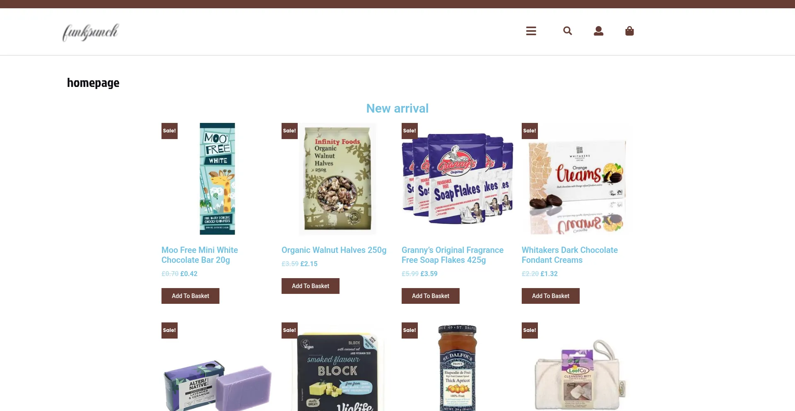Open the hamburger navigation menu
The height and width of the screenshot is (411, 795).
tap(531, 31)
